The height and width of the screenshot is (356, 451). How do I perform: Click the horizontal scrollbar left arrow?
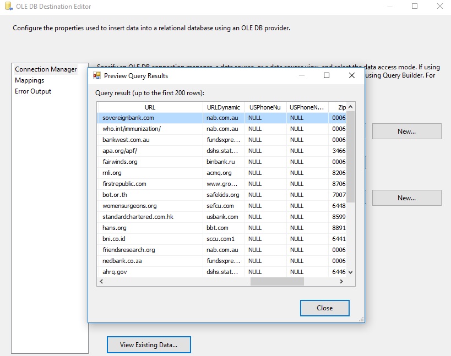101,282
